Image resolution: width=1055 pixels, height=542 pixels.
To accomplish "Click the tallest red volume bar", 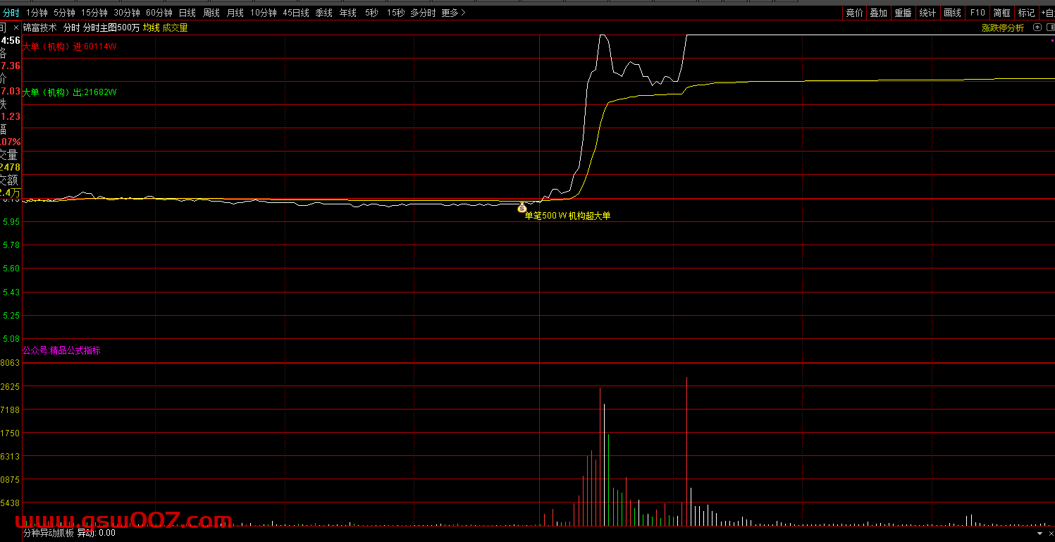I will pyautogui.click(x=686, y=451).
